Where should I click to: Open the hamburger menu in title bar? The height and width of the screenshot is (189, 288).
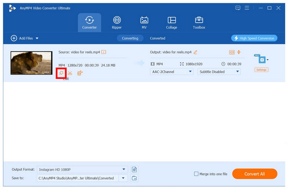click(247, 8)
